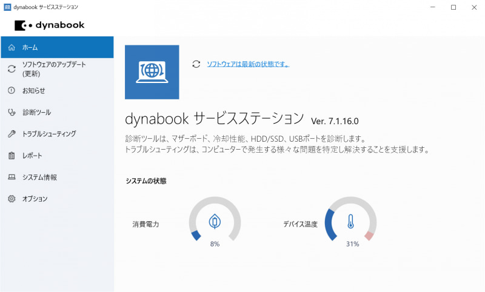
Task: Open the ホーム menu item
Action: (x=57, y=47)
